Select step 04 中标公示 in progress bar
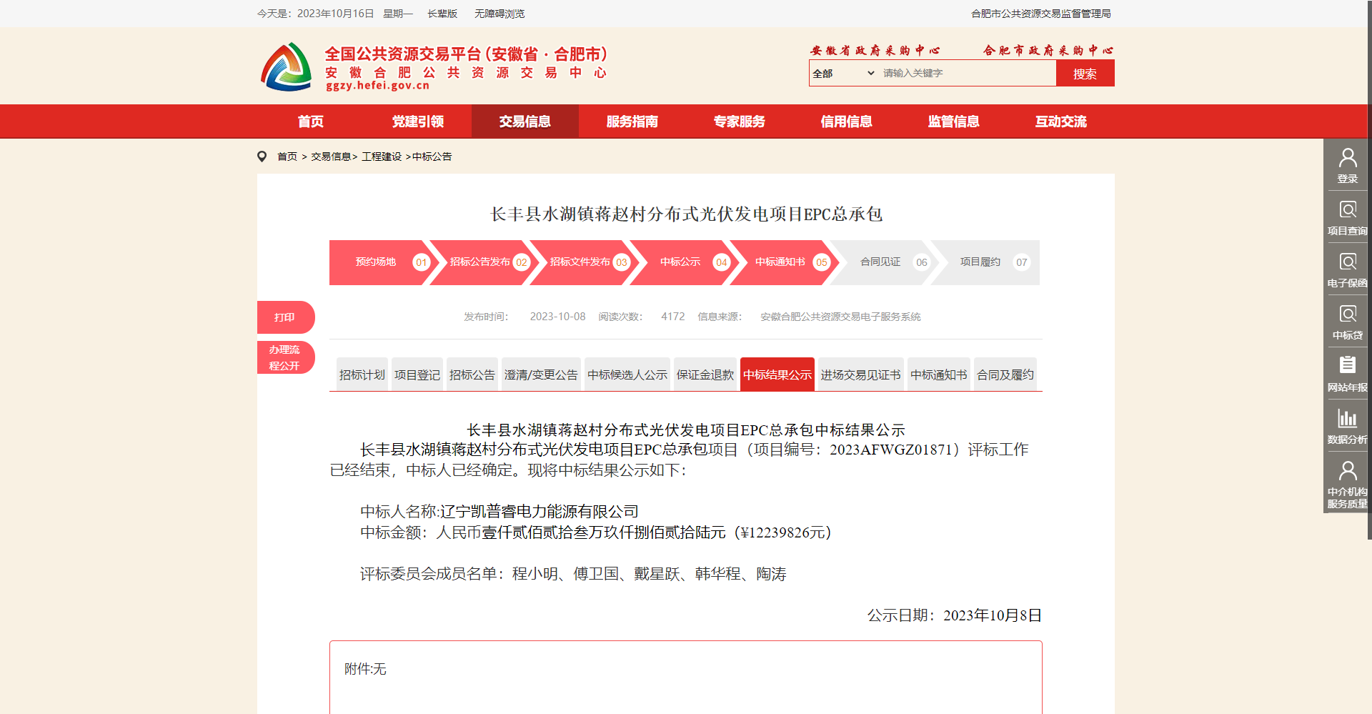 [x=680, y=262]
